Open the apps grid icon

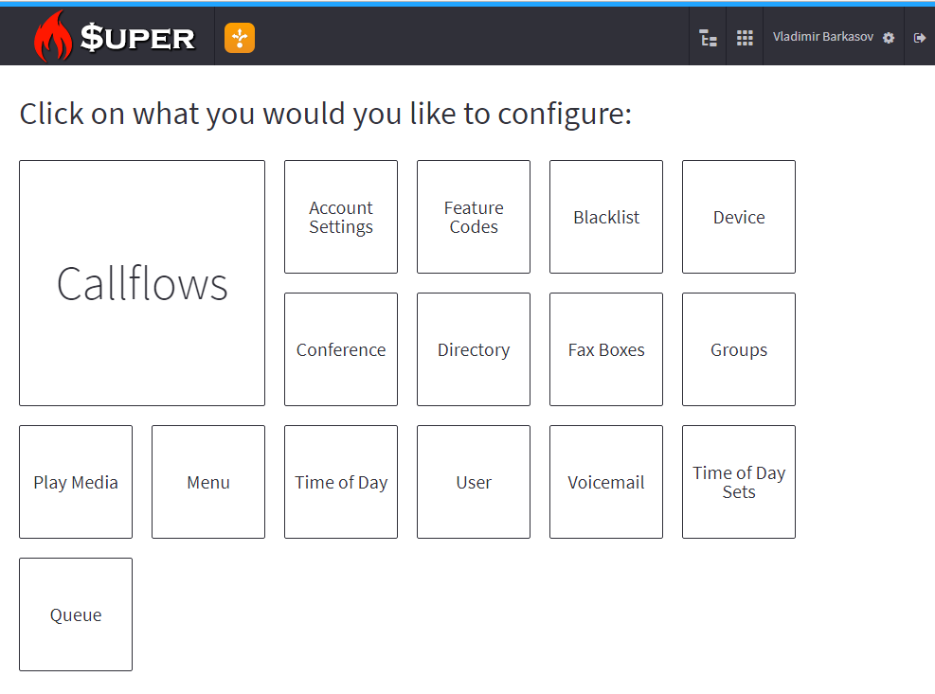(x=746, y=38)
